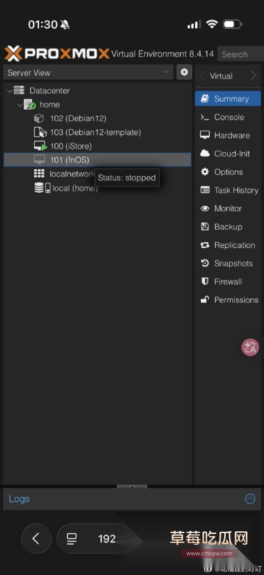Collapse the Datacenter tree node
264x575 pixels.
point(10,91)
